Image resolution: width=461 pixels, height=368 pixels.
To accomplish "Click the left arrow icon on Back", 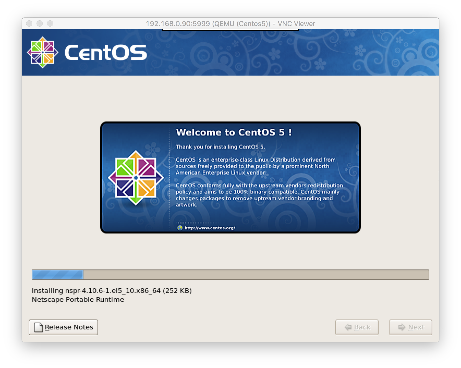I will coord(348,327).
